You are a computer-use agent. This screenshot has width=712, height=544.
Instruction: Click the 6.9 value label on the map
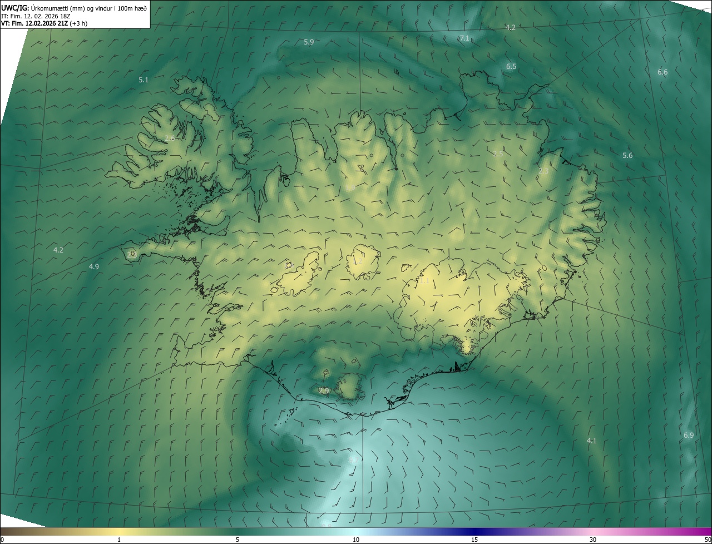pos(689,435)
